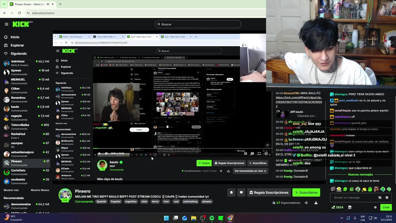
Task: Open chat settings gear
Action: point(375,208)
